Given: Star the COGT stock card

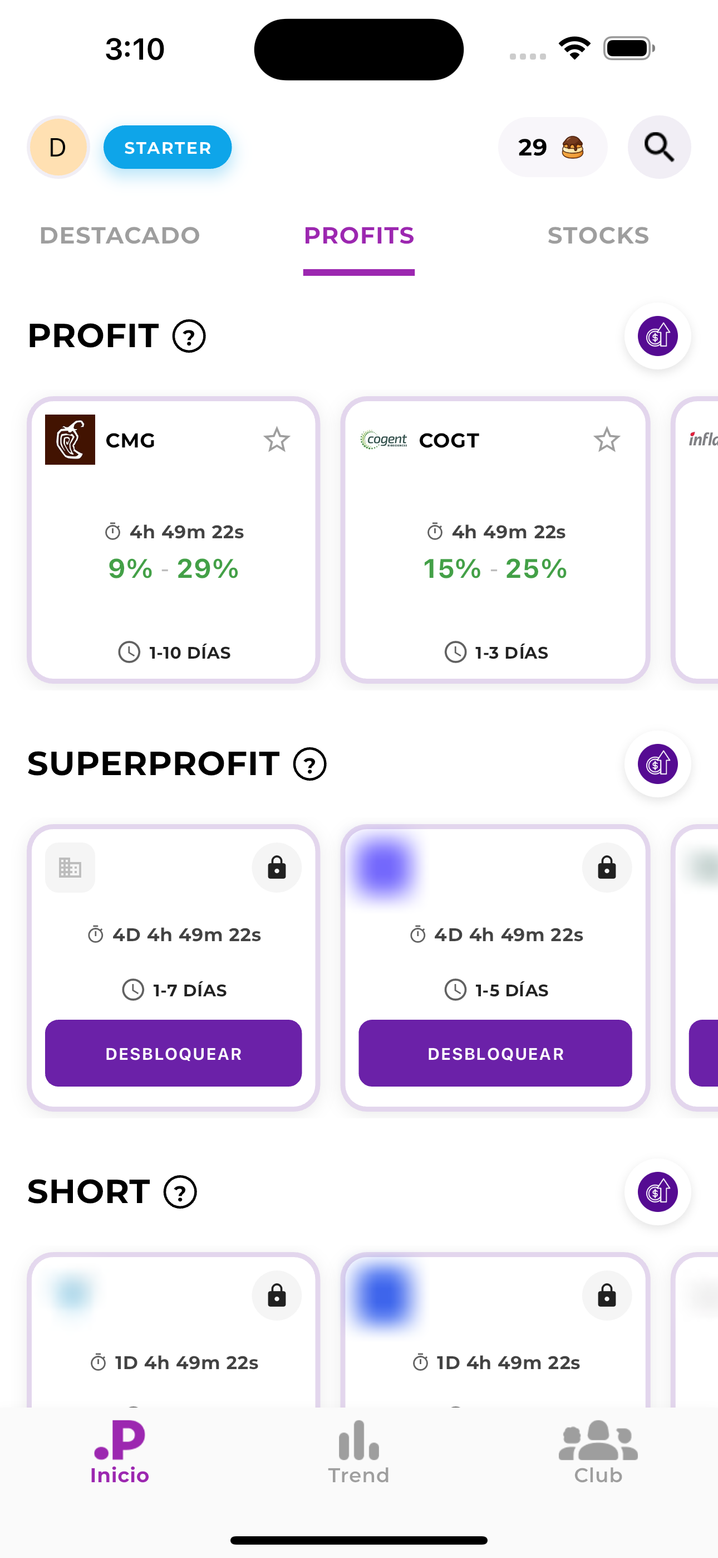Looking at the screenshot, I should click(607, 440).
